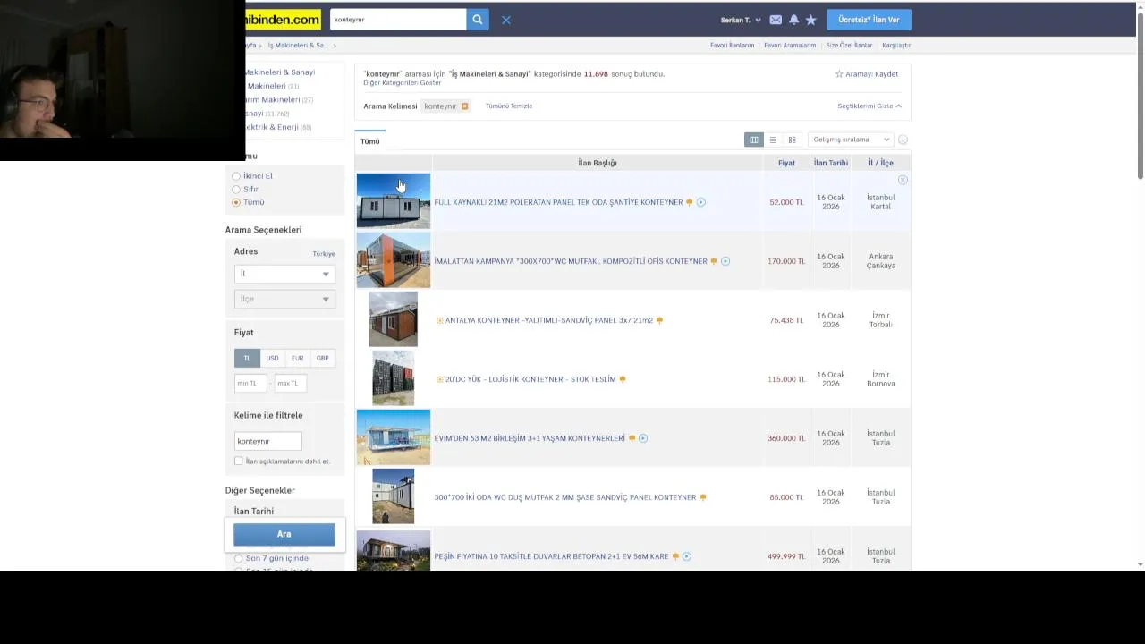This screenshot has width=1145, height=644.
Task: Sort by İl / İlçe column header
Action: click(x=881, y=163)
